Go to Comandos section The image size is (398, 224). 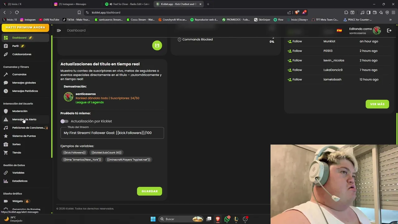coord(25,74)
